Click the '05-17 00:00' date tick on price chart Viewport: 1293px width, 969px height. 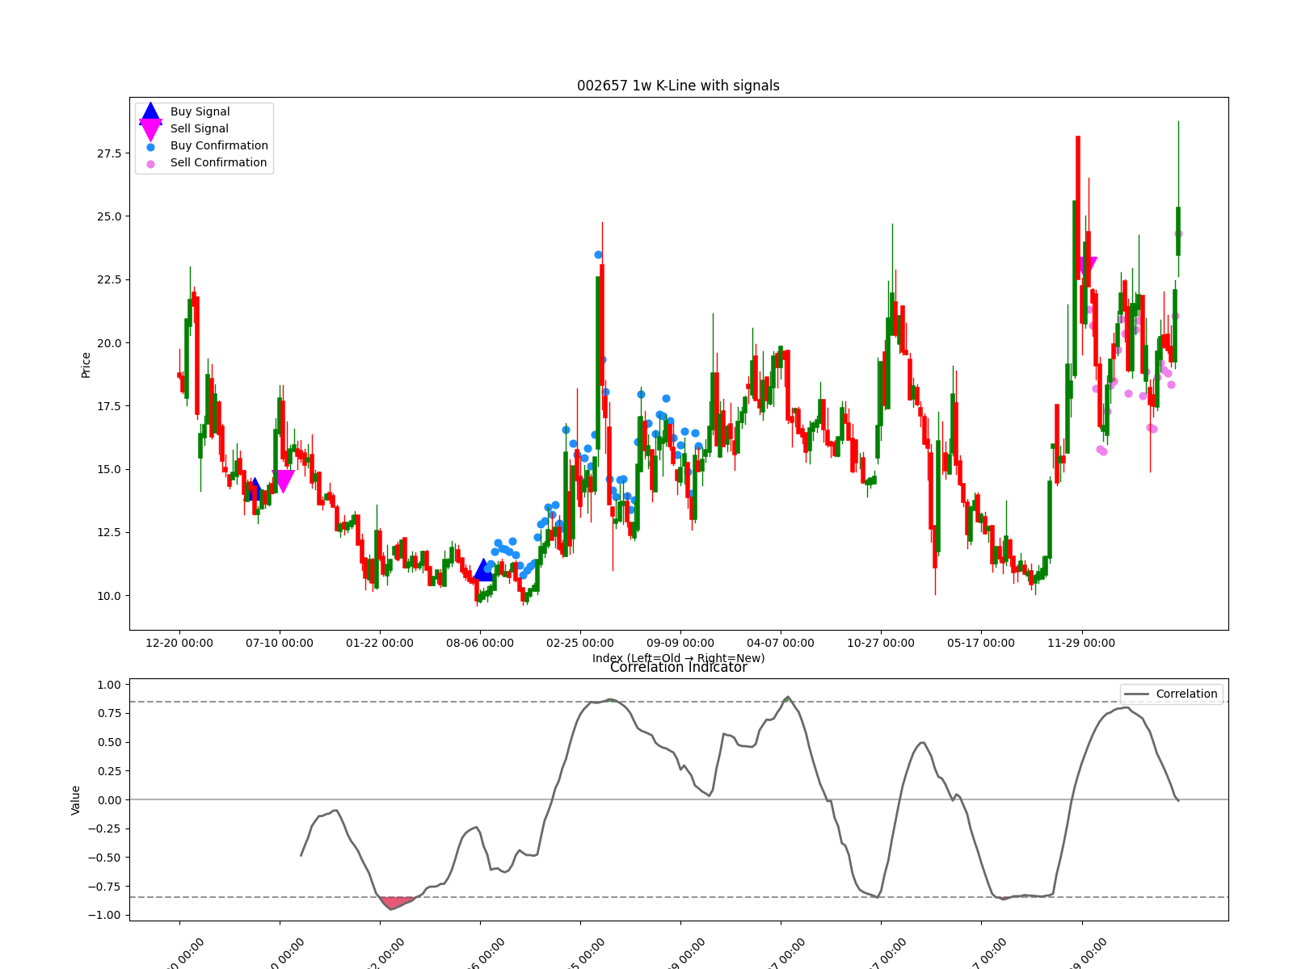[981, 643]
